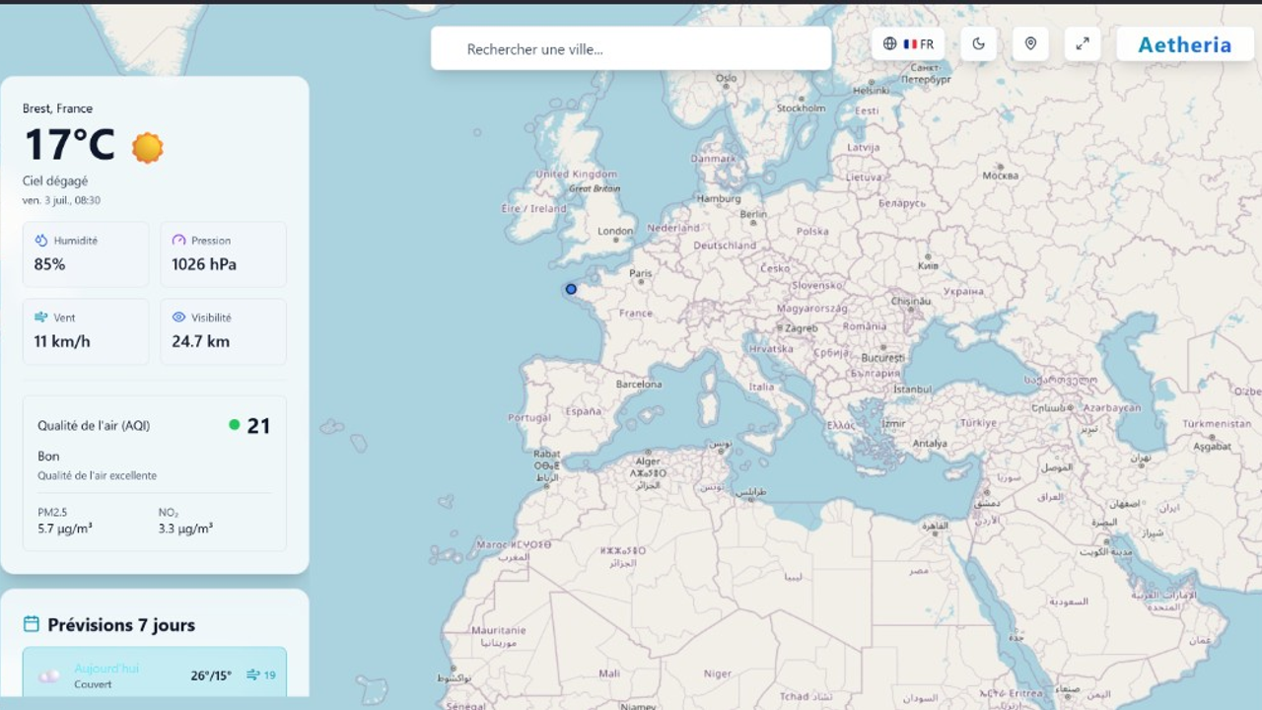Click the green AQI status dot
This screenshot has height=710, width=1262.
pyautogui.click(x=234, y=425)
